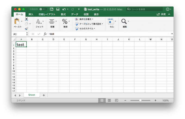Open the Insert tab
185x119 pixels.
point(31,14)
